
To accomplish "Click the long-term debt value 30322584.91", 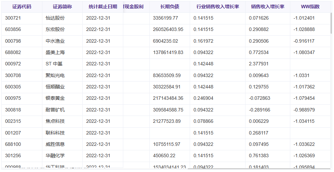I will coord(167,87).
